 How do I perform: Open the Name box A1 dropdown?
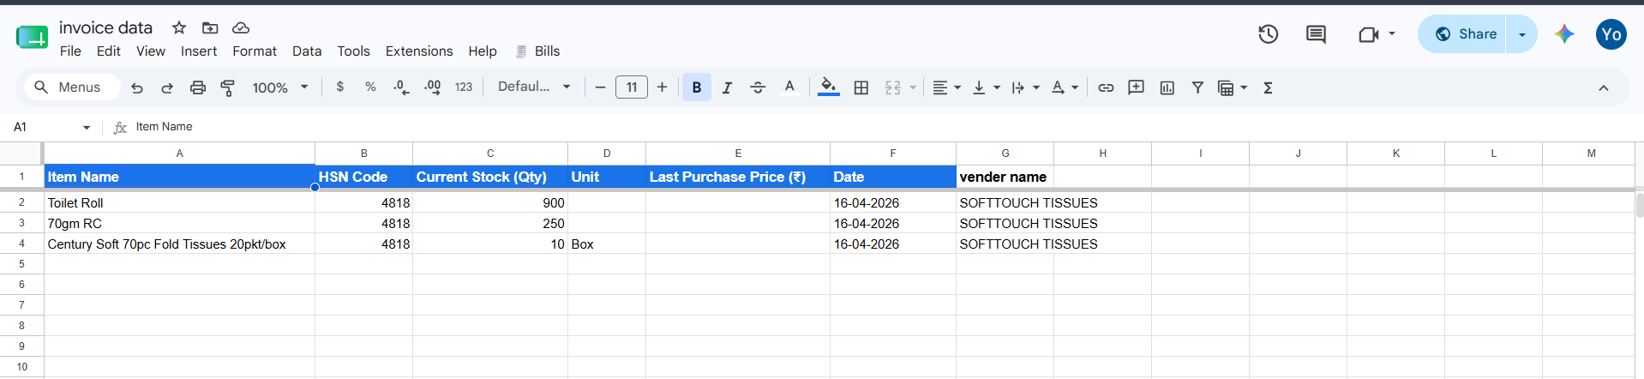point(87,127)
